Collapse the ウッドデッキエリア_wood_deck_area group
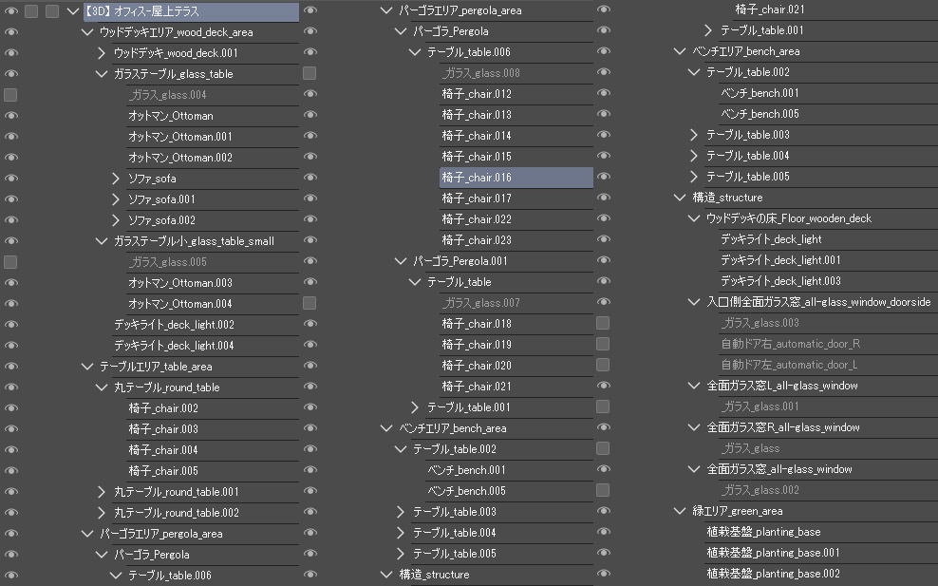Viewport: 938px width, 586px height. (x=87, y=32)
